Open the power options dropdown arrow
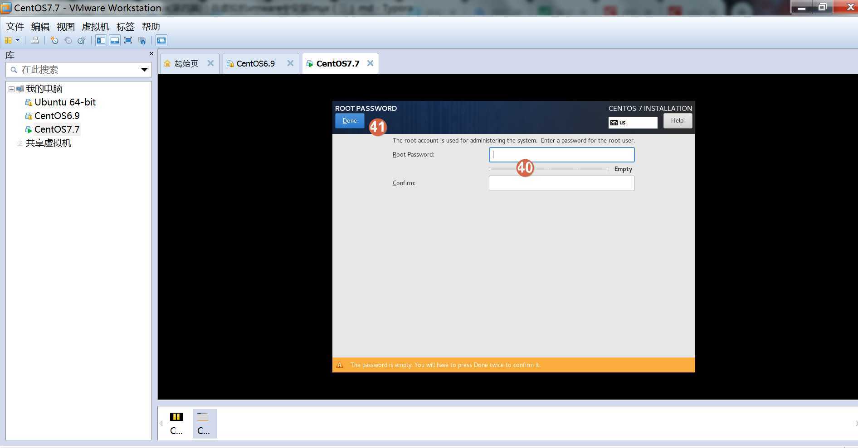 pos(18,40)
